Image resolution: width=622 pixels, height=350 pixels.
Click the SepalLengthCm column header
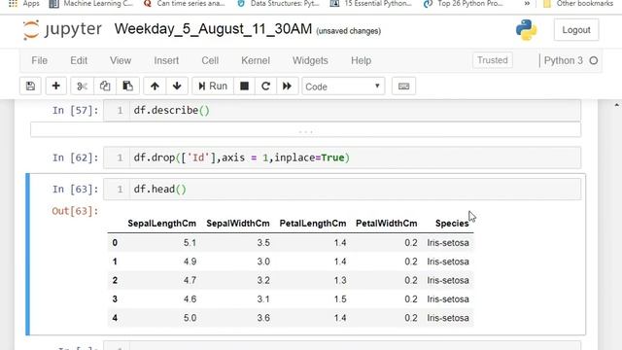[x=162, y=224]
